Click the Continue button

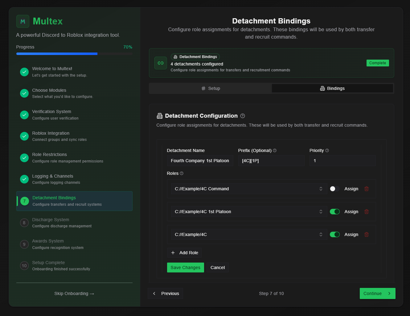click(x=378, y=293)
